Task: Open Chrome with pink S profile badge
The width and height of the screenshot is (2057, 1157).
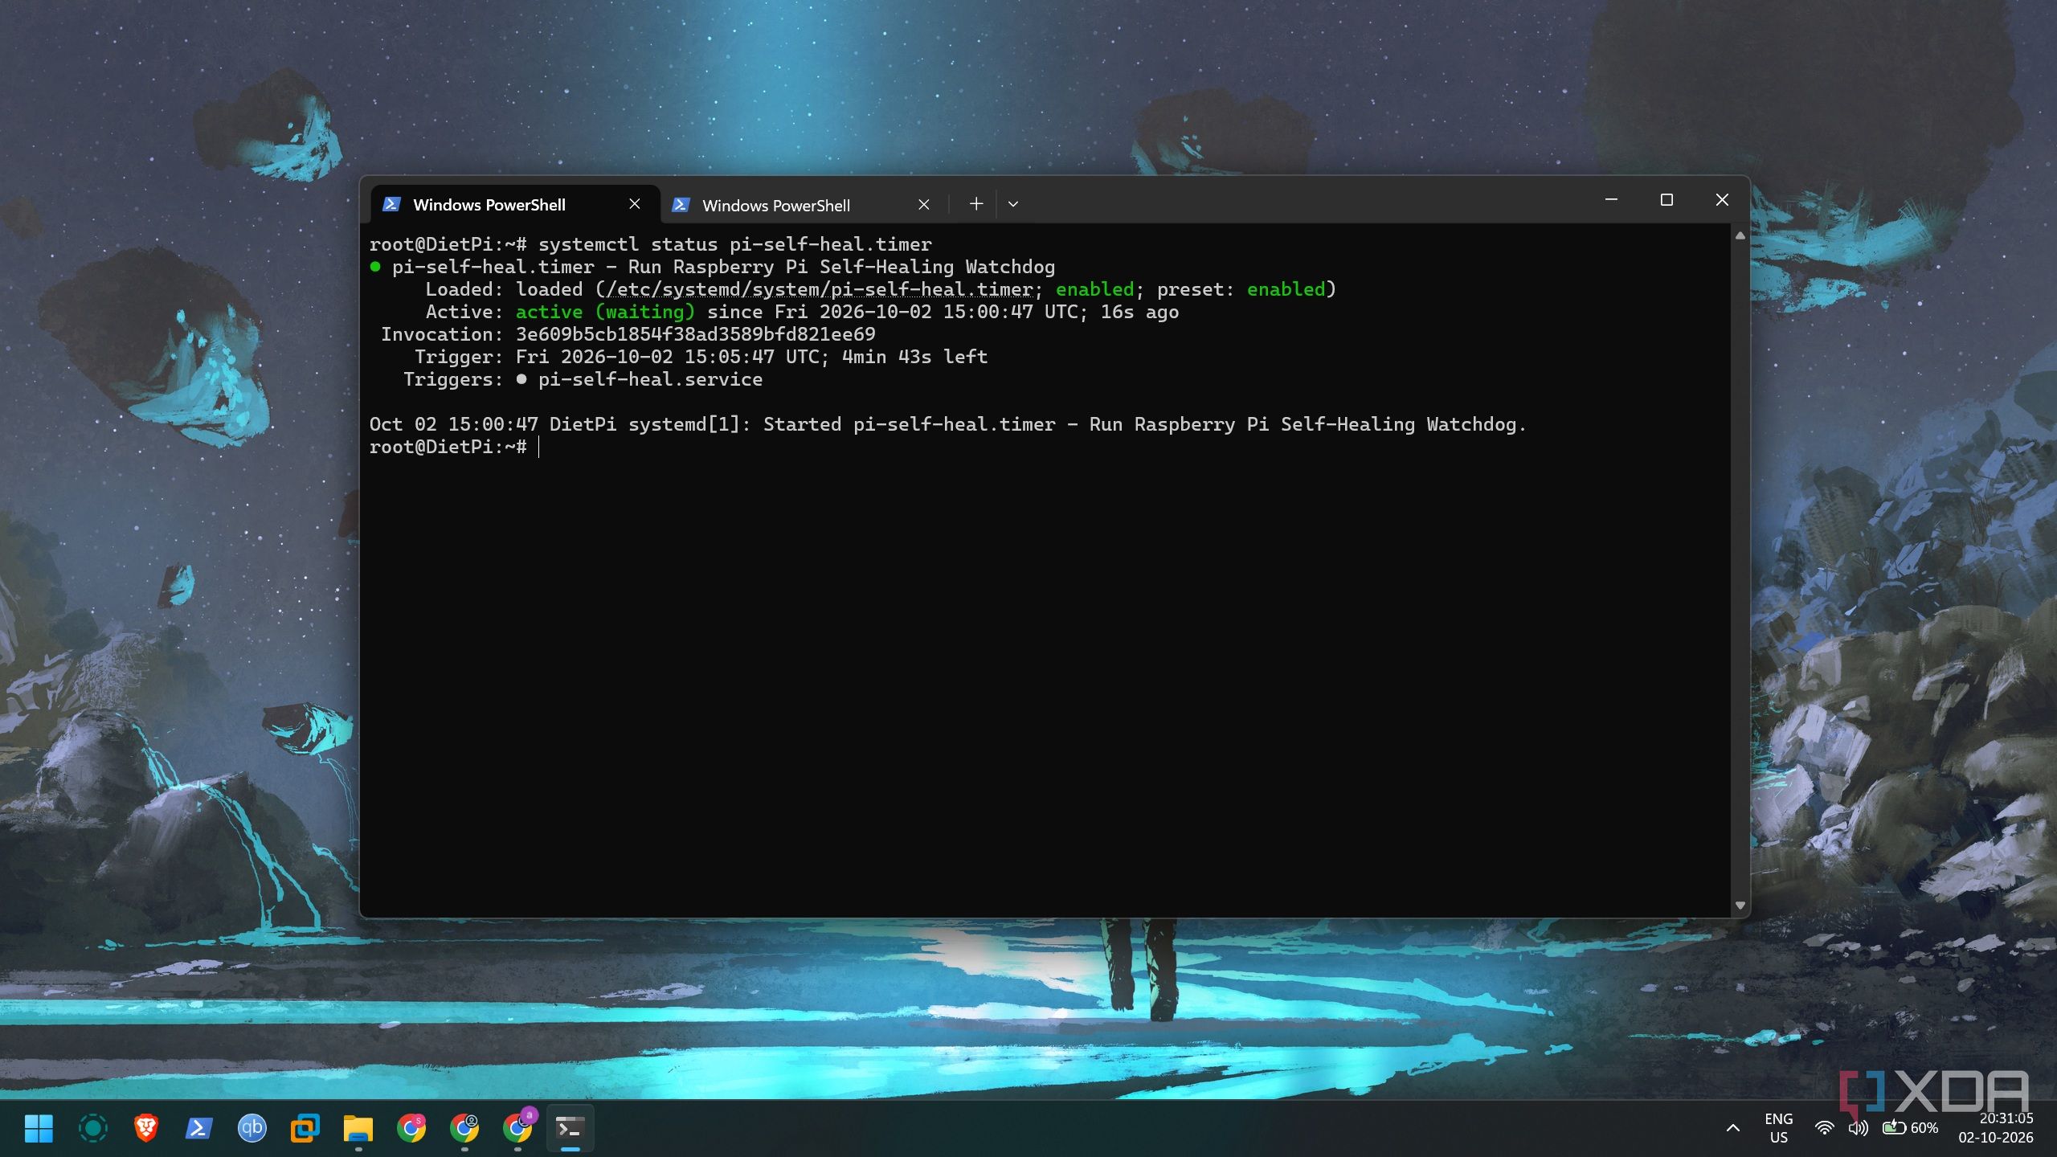Action: pyautogui.click(x=411, y=1128)
